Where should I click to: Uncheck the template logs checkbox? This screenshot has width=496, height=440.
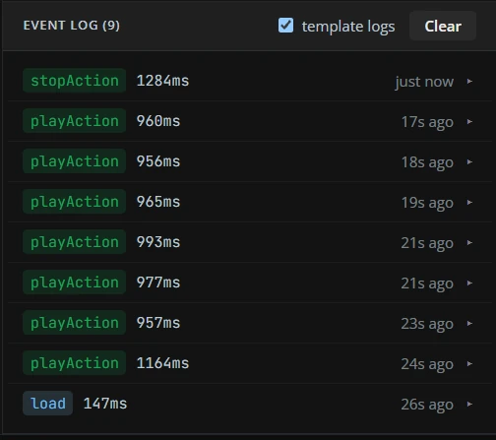click(285, 26)
